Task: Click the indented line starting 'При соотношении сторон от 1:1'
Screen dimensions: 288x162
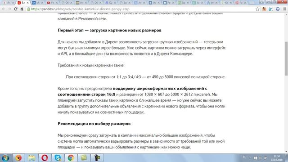Action: (146, 77)
